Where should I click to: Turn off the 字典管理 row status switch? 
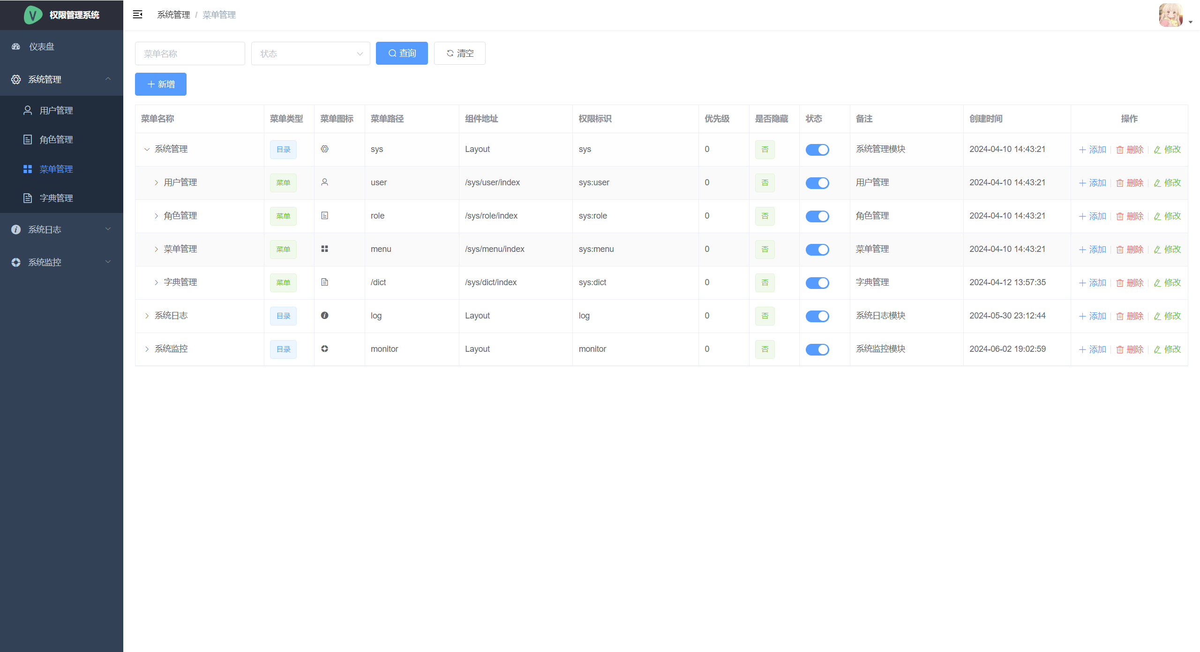point(817,283)
